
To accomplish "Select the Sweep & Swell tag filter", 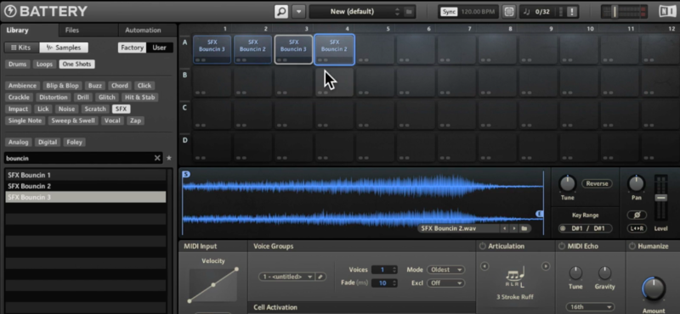I will [73, 121].
